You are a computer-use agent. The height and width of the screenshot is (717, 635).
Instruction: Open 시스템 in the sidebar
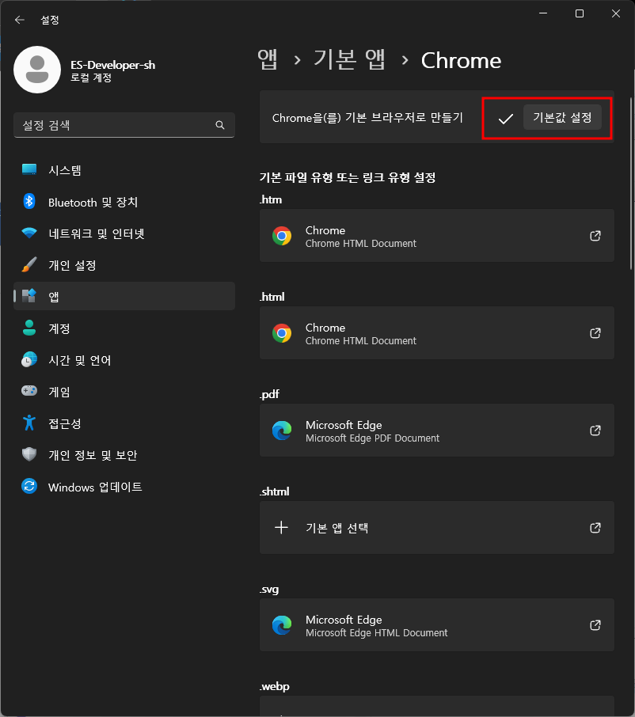click(x=124, y=170)
